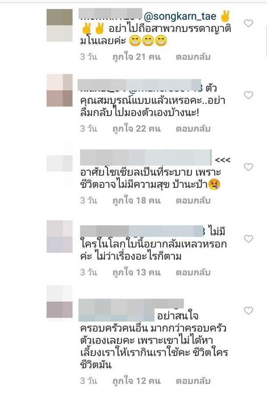267x400 pixels.
Task: Open blurred username of third comment
Action: (x=146, y=158)
